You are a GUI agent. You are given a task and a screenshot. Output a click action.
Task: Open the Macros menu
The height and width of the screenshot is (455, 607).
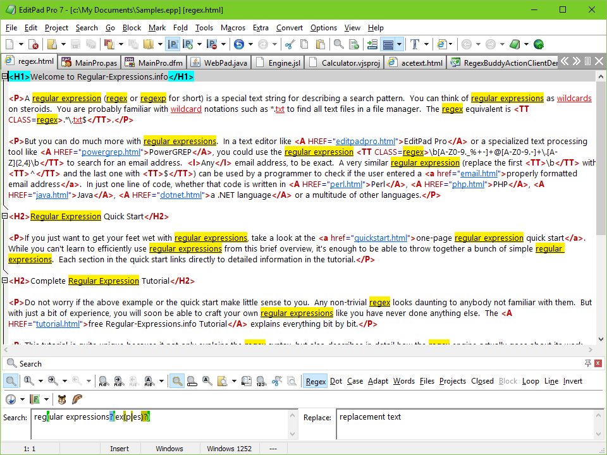tap(233, 28)
